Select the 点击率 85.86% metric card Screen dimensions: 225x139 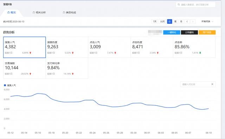coord(194,47)
